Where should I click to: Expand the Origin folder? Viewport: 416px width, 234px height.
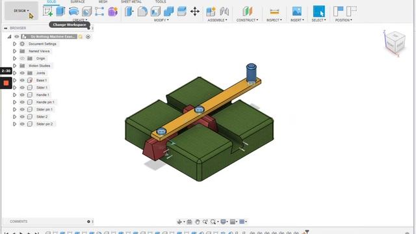(x=14, y=58)
